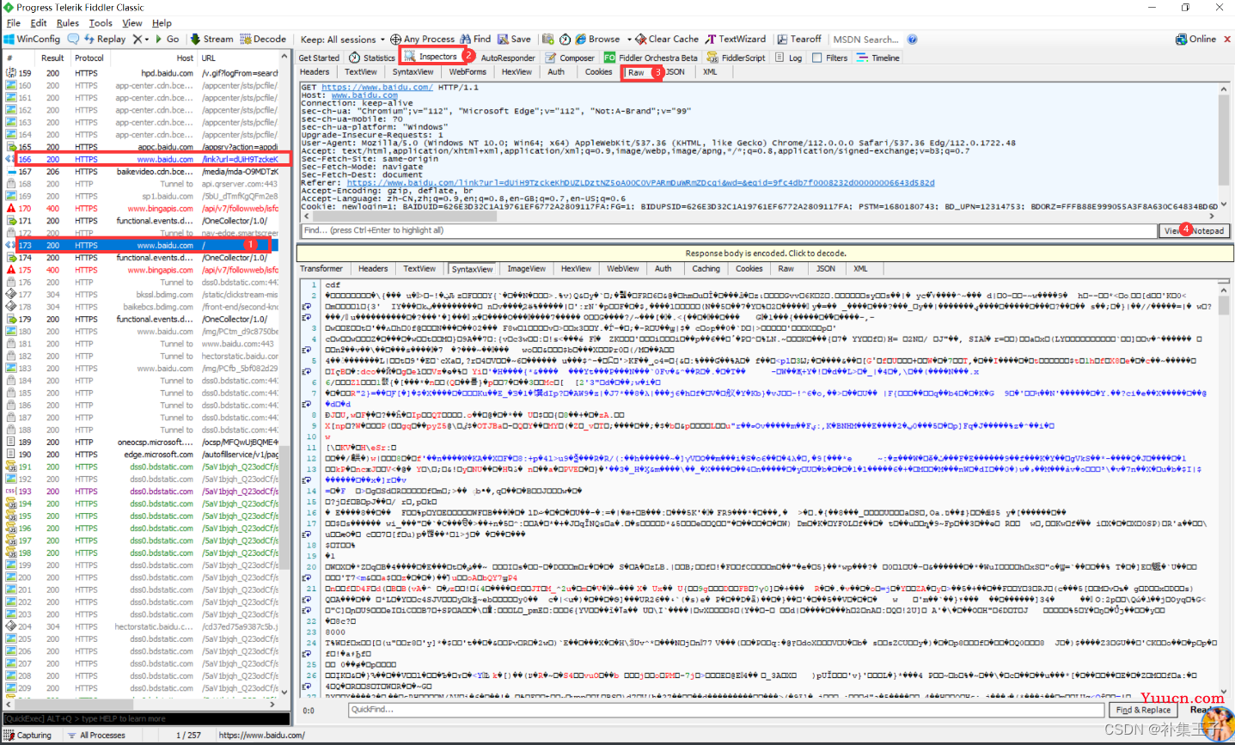The height and width of the screenshot is (745, 1235).
Task: Click in the MSDN Search box
Action: pos(866,40)
